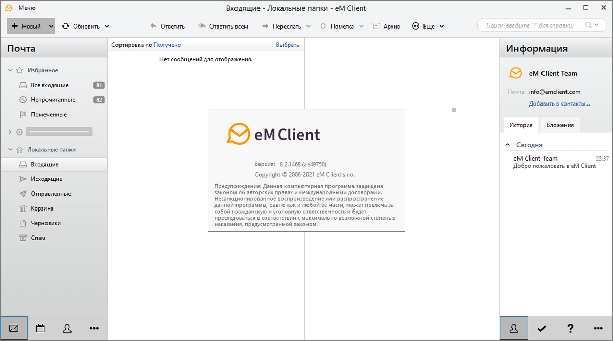The width and height of the screenshot is (613, 341).
Task: Click the info@emclient.com email address
Action: point(555,92)
